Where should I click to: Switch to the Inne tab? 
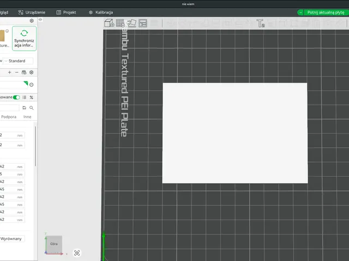[x=27, y=117]
